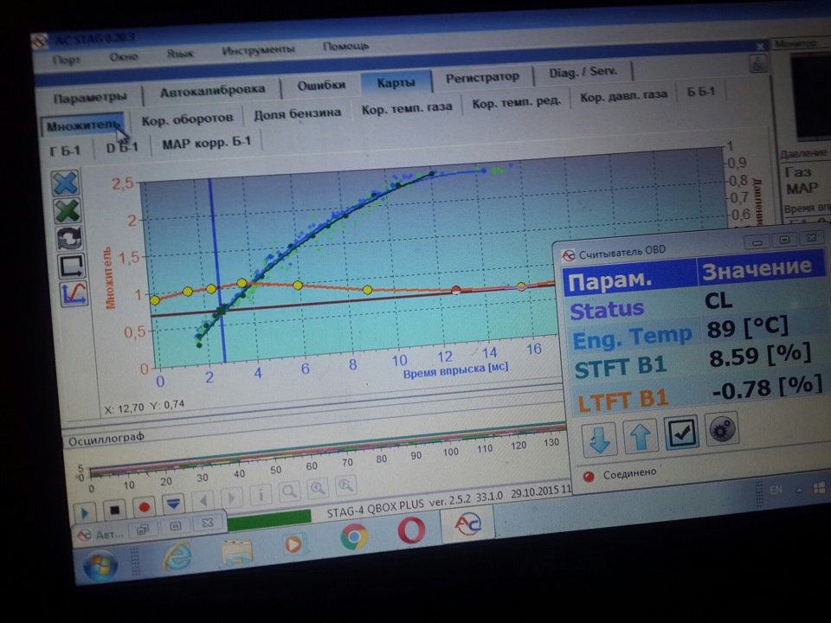Switch to the Автокалибровка tab

[x=213, y=91]
